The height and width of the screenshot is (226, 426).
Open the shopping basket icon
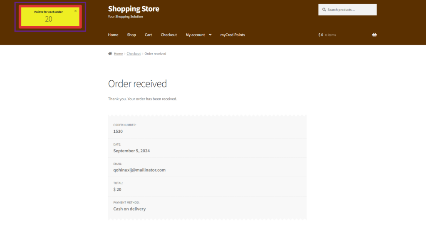[374, 35]
